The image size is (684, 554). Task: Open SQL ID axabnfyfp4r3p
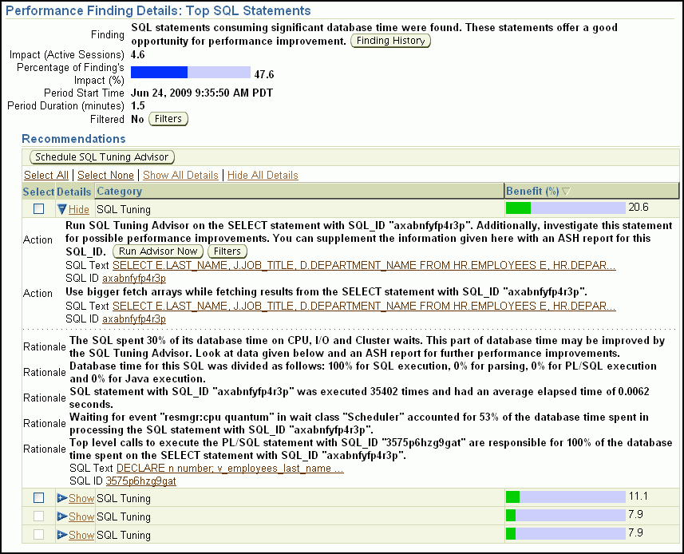point(132,279)
